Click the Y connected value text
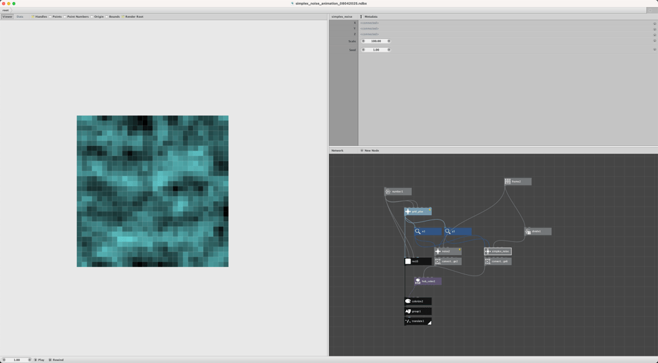This screenshot has width=658, height=363. click(x=369, y=28)
